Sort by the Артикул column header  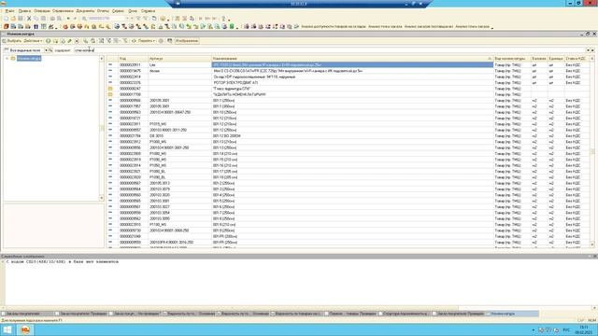pyautogui.click(x=179, y=59)
